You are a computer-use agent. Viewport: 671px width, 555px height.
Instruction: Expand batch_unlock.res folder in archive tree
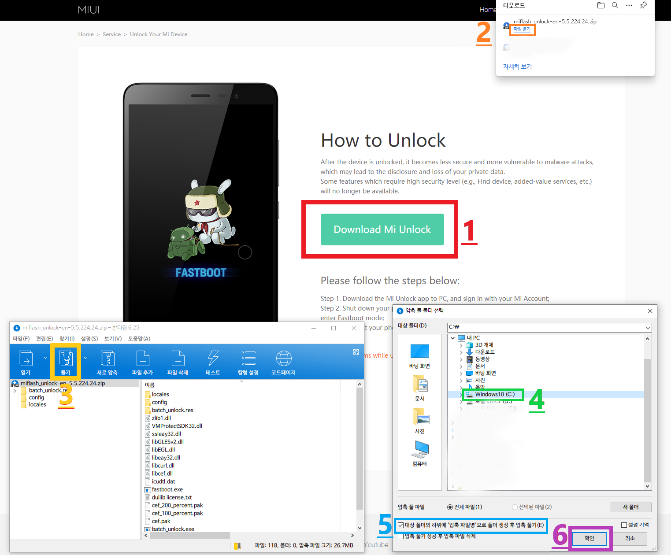point(15,391)
